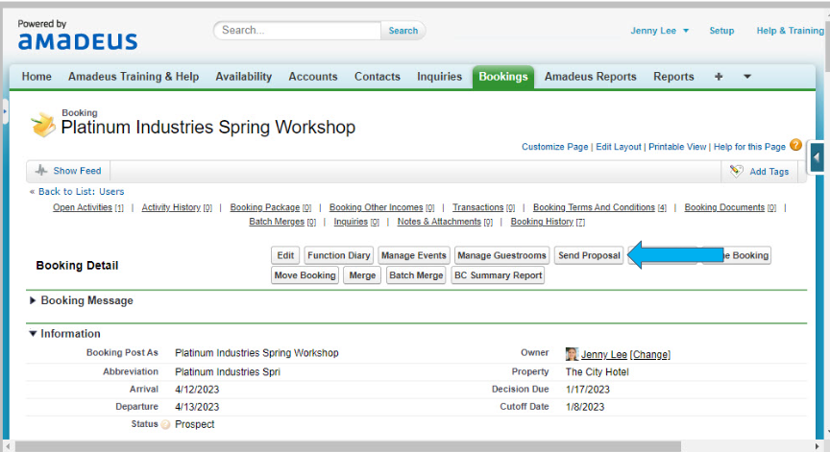The height and width of the screenshot is (452, 830).
Task: Click the Amadeus logo
Action: 77,41
